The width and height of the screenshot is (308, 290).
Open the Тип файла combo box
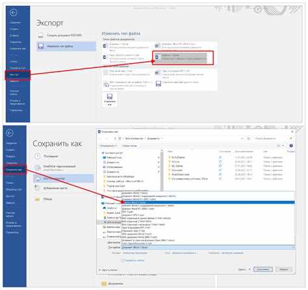(x=208, y=247)
